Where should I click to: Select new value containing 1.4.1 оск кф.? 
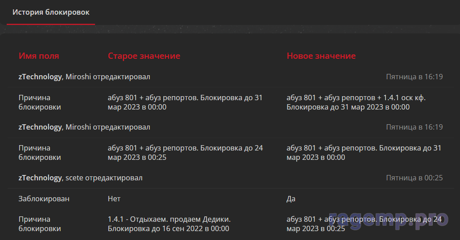coord(356,102)
